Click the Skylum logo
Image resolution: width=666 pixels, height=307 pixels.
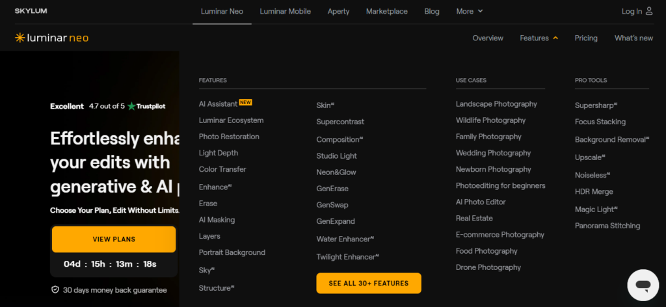coord(31,11)
